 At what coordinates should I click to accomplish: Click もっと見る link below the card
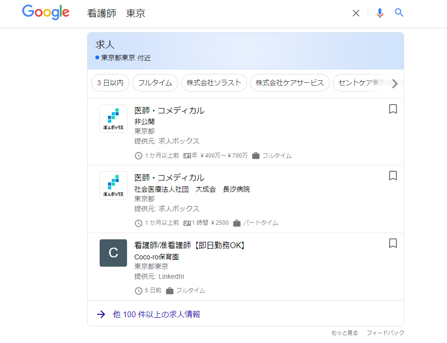click(x=344, y=333)
